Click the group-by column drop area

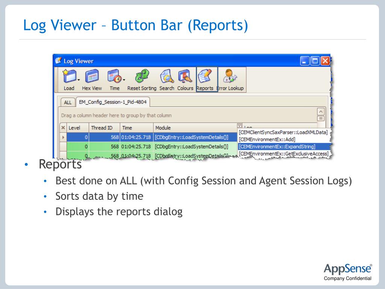[188, 115]
